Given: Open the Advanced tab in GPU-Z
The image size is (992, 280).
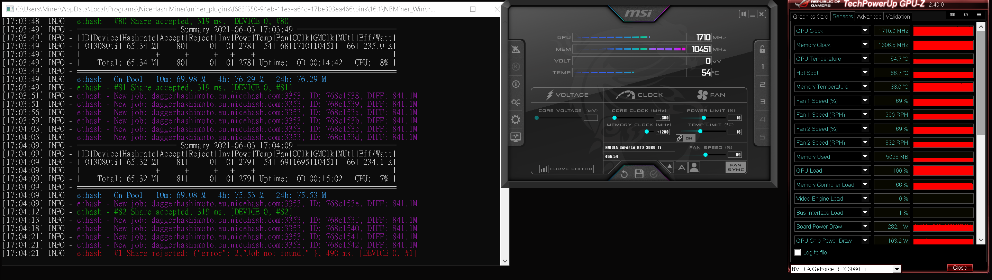Looking at the screenshot, I should (869, 17).
